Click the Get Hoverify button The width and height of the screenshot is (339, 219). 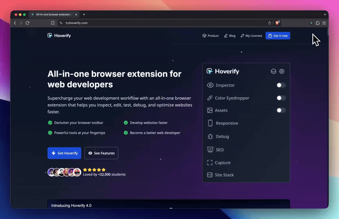click(64, 153)
